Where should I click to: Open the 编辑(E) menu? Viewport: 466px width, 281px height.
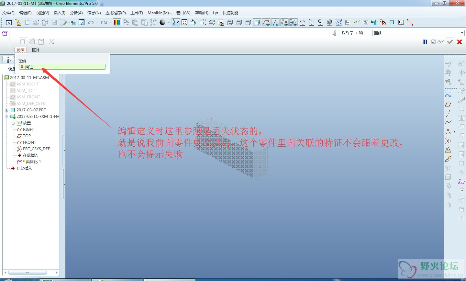pyautogui.click(x=25, y=13)
